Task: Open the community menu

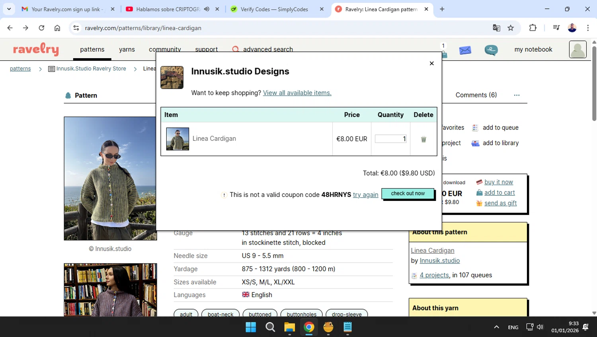Action: point(165,49)
